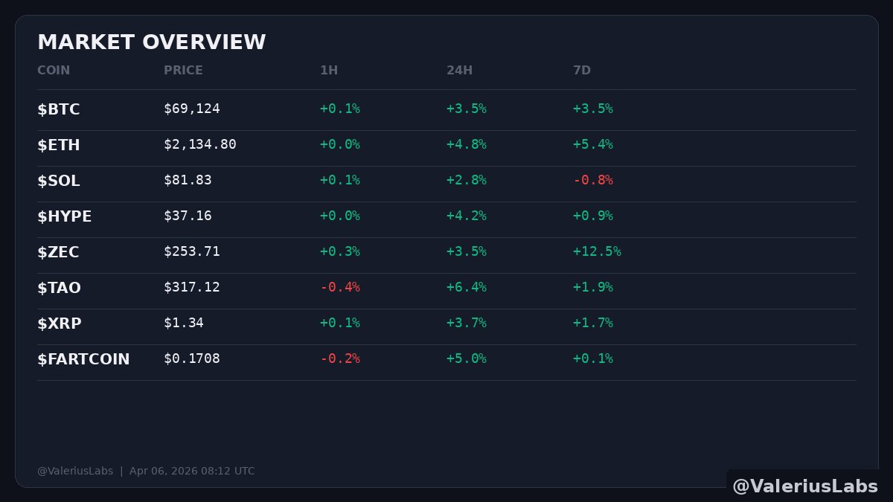
Task: Select the $ZEC ticker
Action: click(58, 252)
